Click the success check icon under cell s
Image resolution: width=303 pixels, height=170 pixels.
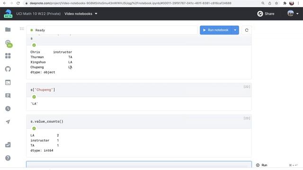(34, 45)
